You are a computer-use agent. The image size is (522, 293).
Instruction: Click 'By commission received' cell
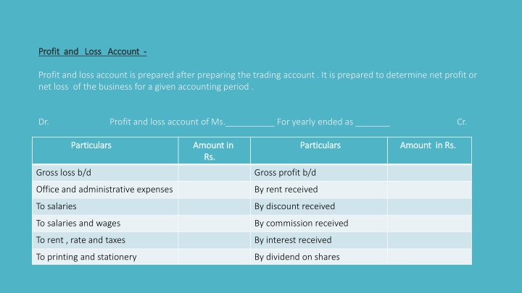(x=301, y=223)
